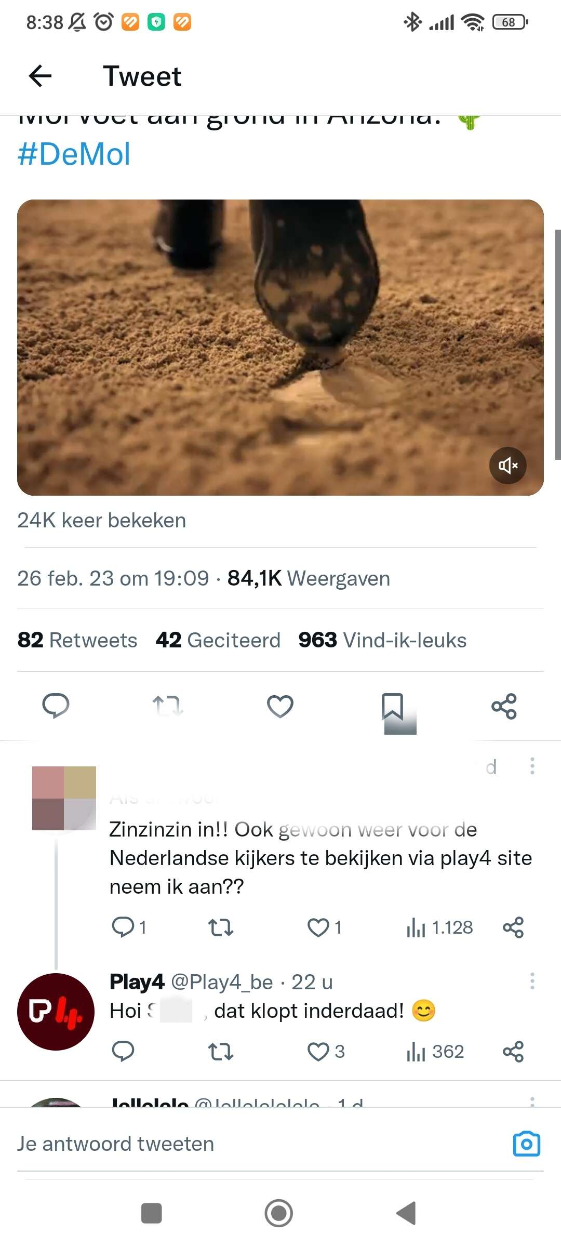Play the sand footstep video
The image size is (561, 1247).
[x=280, y=347]
